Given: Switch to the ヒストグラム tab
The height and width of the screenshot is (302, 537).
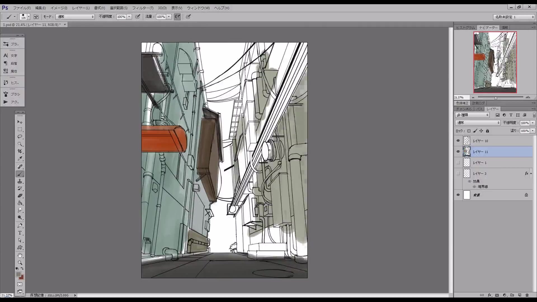Looking at the screenshot, I should [465, 28].
